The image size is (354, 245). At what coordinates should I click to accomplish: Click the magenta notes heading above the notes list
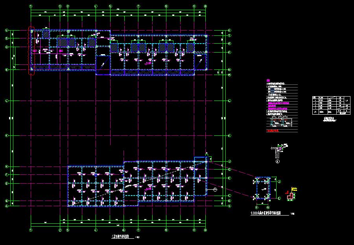[268, 81]
